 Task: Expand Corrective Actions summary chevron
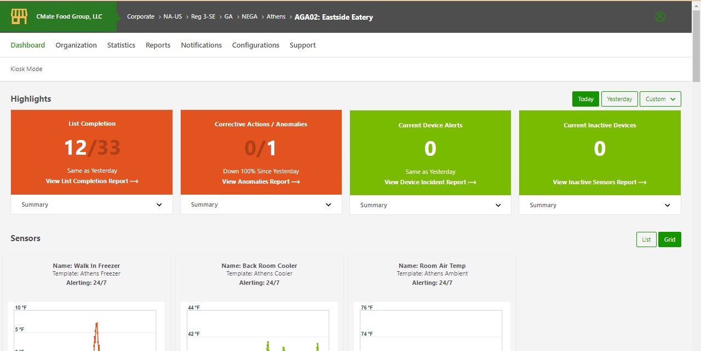click(x=329, y=205)
